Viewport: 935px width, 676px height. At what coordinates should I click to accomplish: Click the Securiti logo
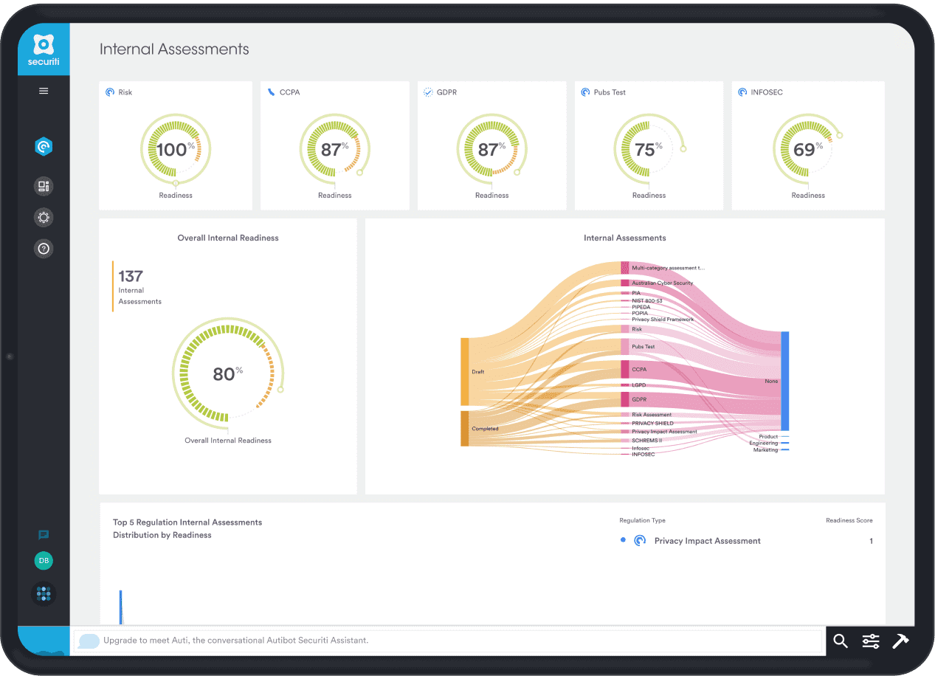pos(44,49)
